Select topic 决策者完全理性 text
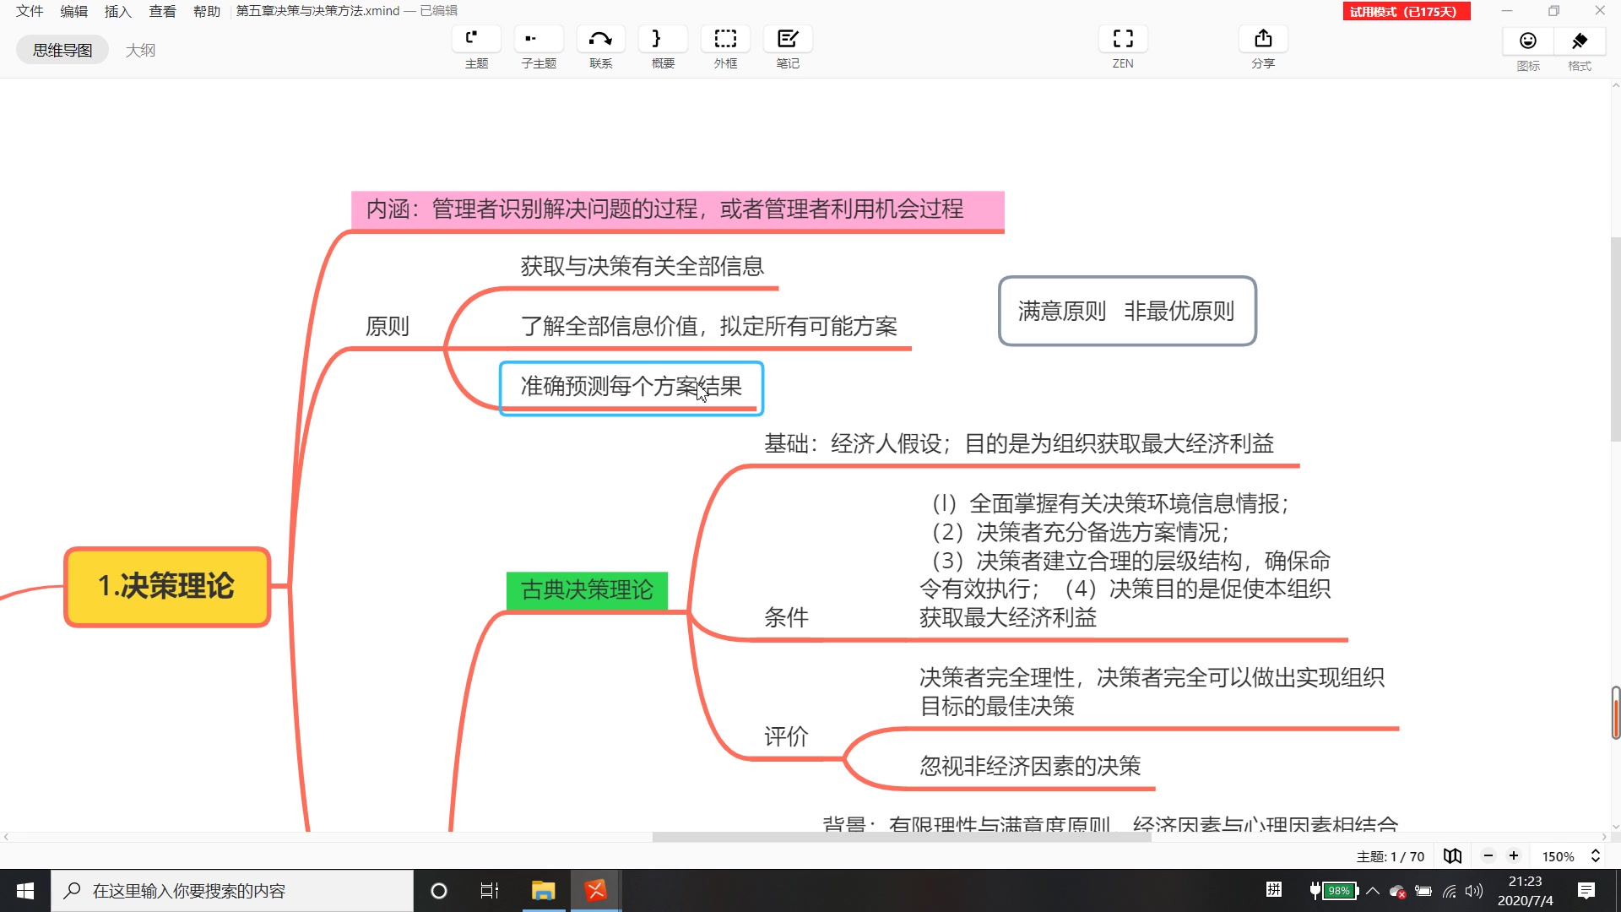 click(1152, 692)
